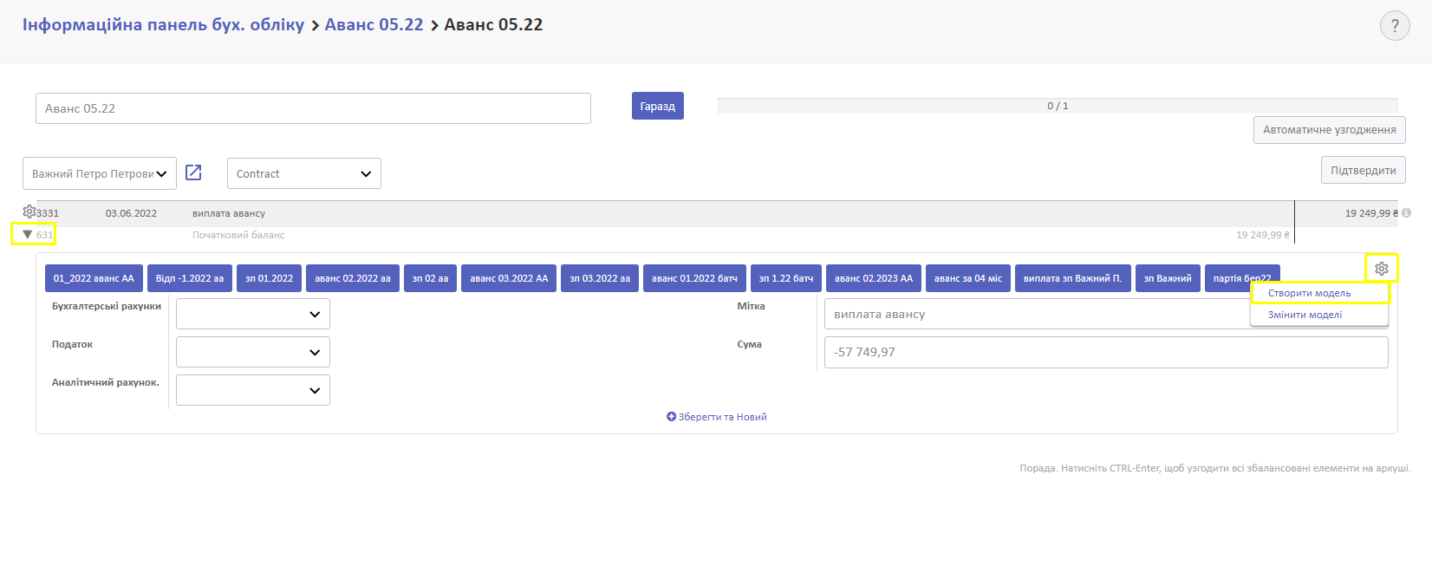Click gear icon beside line 3331
Image resolution: width=1432 pixels, height=566 pixels.
tap(29, 212)
